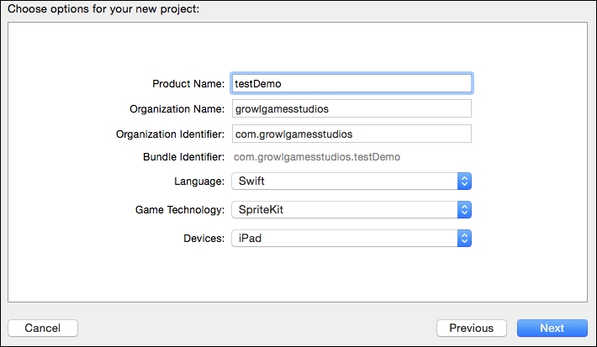597x347 pixels.
Task: Open the Language dropdown showing Swift
Action: point(351,181)
